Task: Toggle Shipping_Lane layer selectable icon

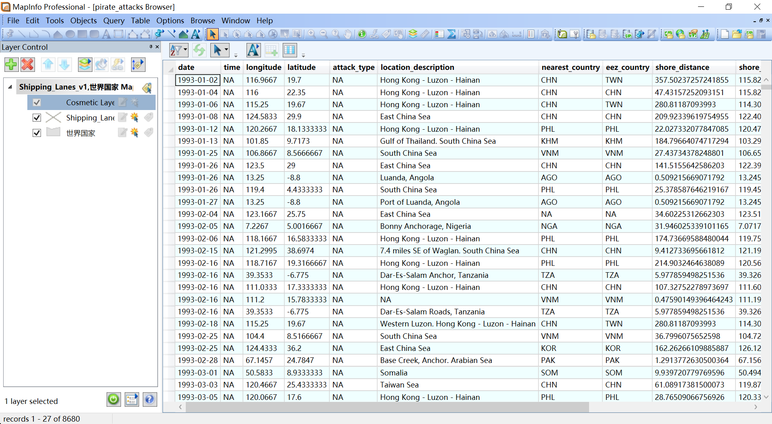Action: point(135,117)
